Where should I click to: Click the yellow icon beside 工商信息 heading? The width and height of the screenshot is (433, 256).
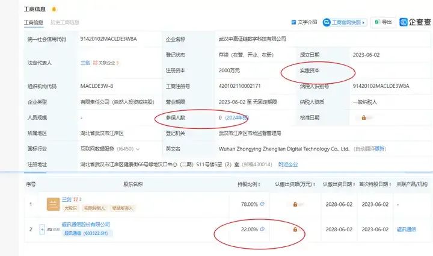pos(54,9)
